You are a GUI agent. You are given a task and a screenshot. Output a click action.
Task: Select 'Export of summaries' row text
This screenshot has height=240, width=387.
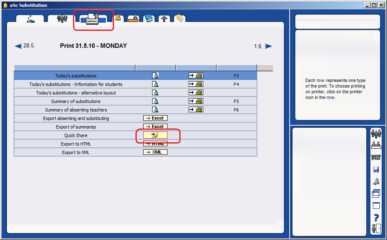[76, 127]
